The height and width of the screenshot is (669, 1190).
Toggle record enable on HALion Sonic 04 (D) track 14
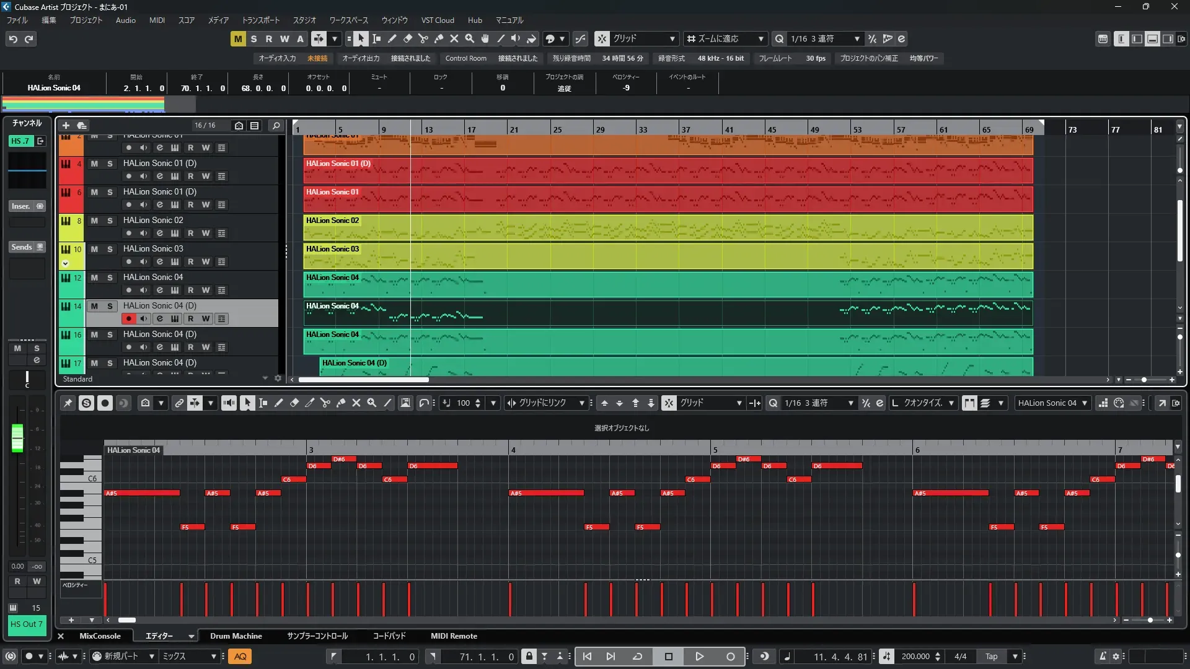click(x=128, y=319)
